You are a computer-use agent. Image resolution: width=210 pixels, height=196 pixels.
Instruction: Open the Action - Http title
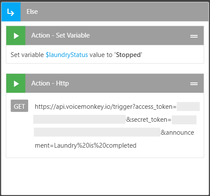50,83
